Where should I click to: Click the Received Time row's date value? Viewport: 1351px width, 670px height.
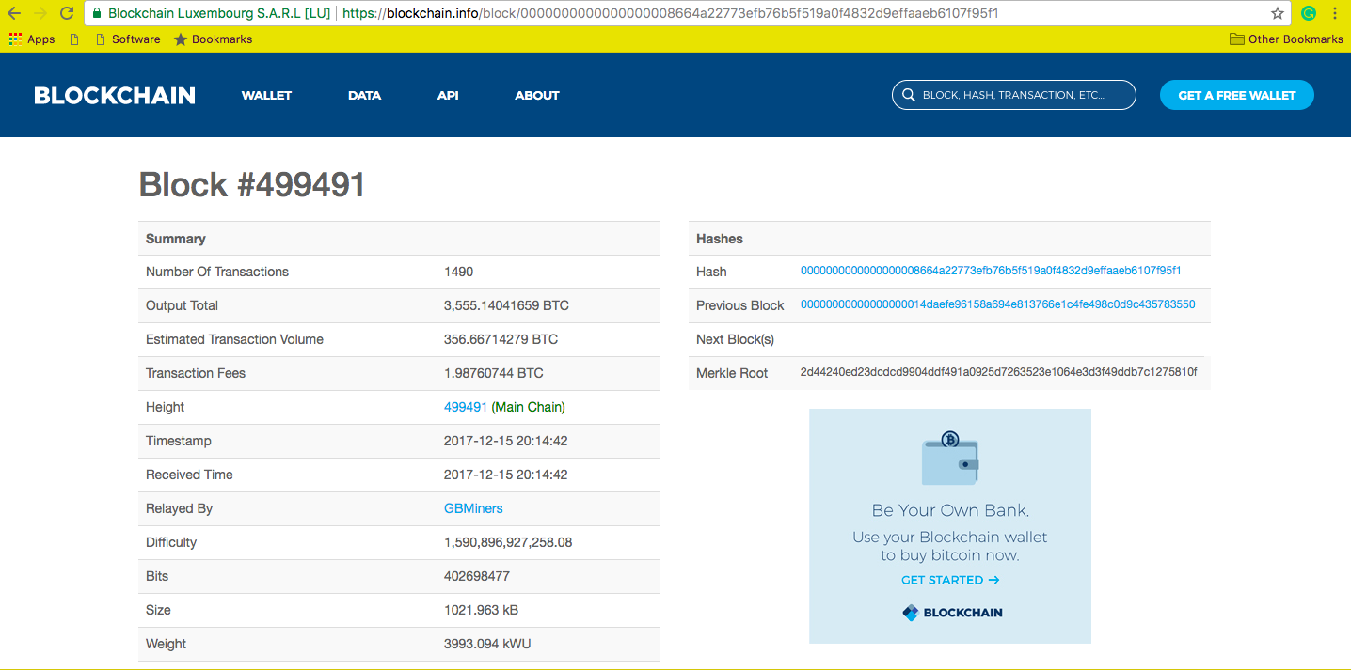(506, 475)
